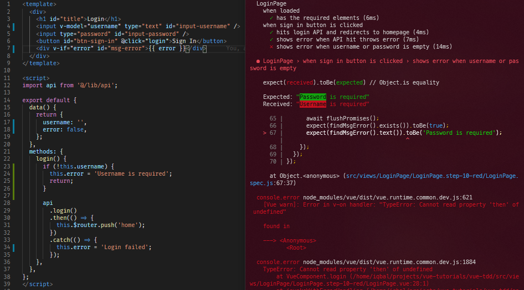Viewport: 524px width, 290px height.
Task: Click the <Root> component trace
Action: coord(296,248)
